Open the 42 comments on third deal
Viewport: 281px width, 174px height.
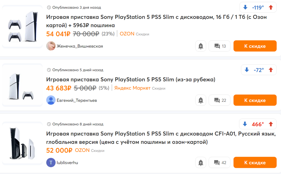pos(219,163)
